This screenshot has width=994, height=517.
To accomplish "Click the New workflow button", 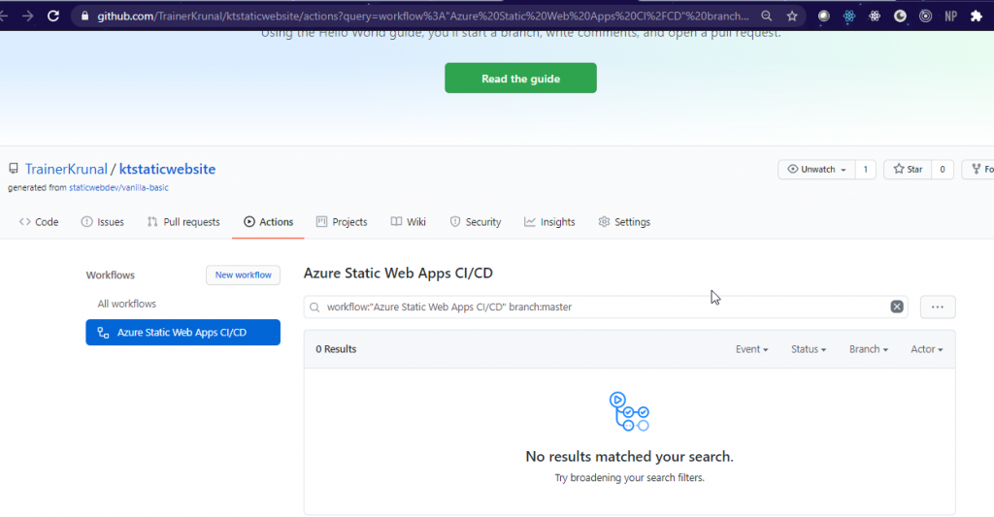I will click(243, 275).
